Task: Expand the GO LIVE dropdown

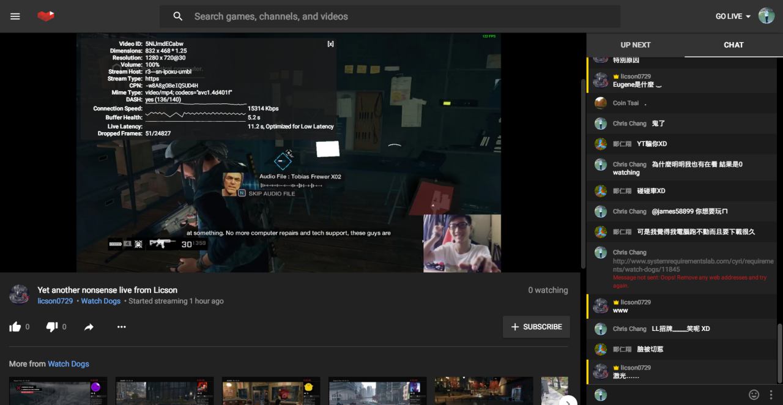Action: click(x=733, y=17)
